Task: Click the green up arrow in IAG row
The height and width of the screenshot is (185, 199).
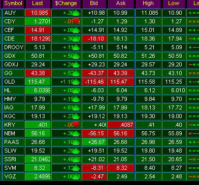Action: tap(76, 107)
